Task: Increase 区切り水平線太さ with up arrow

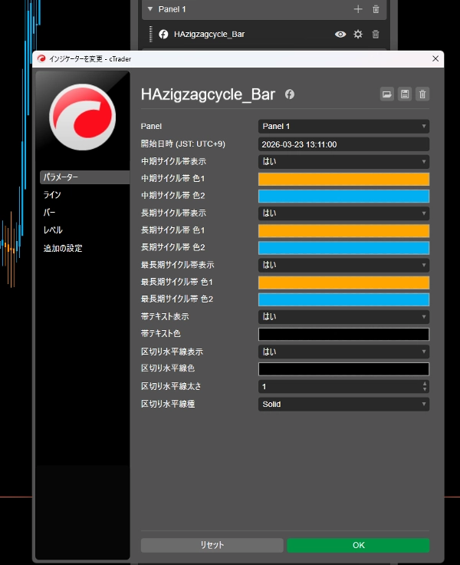Action: (x=425, y=384)
